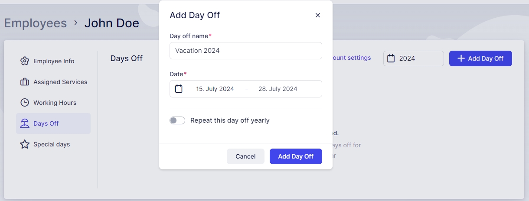This screenshot has width=529, height=201.
Task: Enable Repeat this day off yearly
Action: point(177,120)
